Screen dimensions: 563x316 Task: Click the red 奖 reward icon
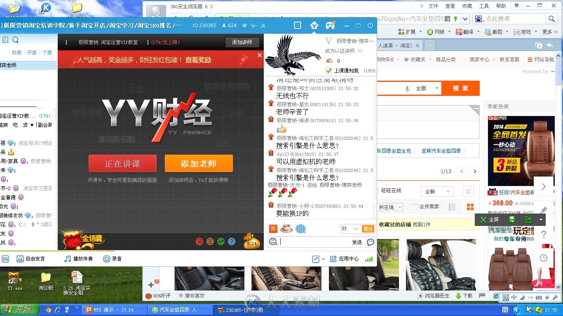tap(199, 242)
